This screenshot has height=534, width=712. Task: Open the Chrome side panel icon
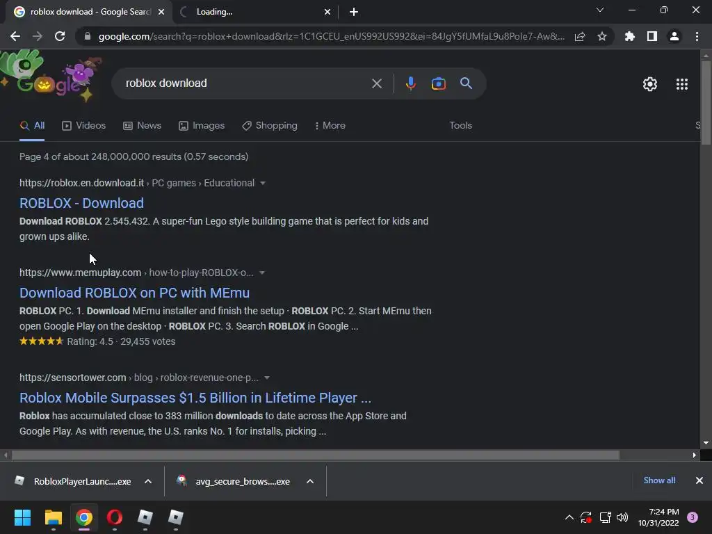(652, 36)
